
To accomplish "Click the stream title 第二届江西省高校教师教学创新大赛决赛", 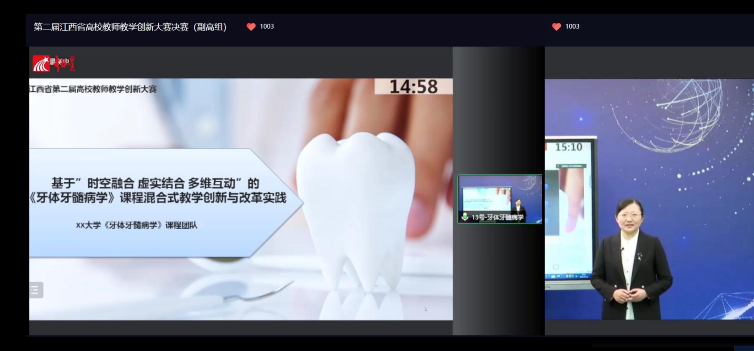I will tap(130, 27).
